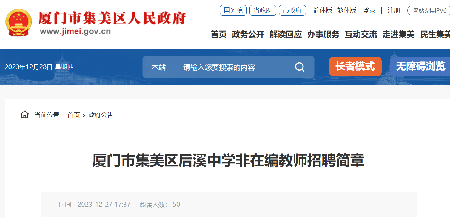
Task: Open the 省政府 link
Action: (263, 10)
